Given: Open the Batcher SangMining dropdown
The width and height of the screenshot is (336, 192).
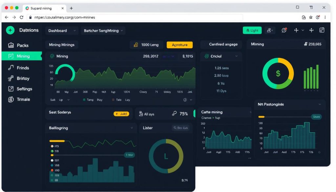Looking at the screenshot, I should (x=103, y=31).
